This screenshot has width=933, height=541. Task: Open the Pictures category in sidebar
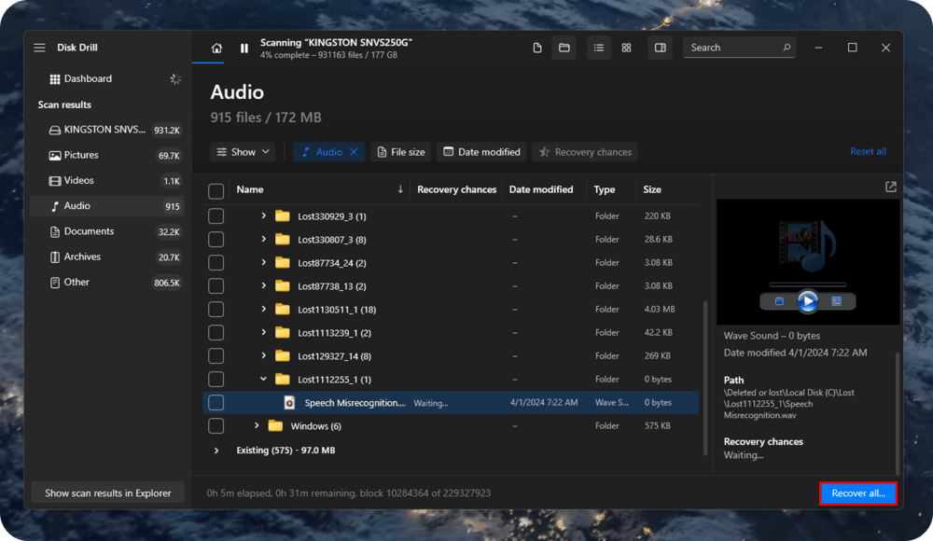point(81,155)
